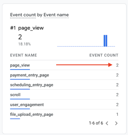Open the scheduling_entry_page event row
Image resolution: width=128 pixels, height=135 pixels.
coord(64,85)
